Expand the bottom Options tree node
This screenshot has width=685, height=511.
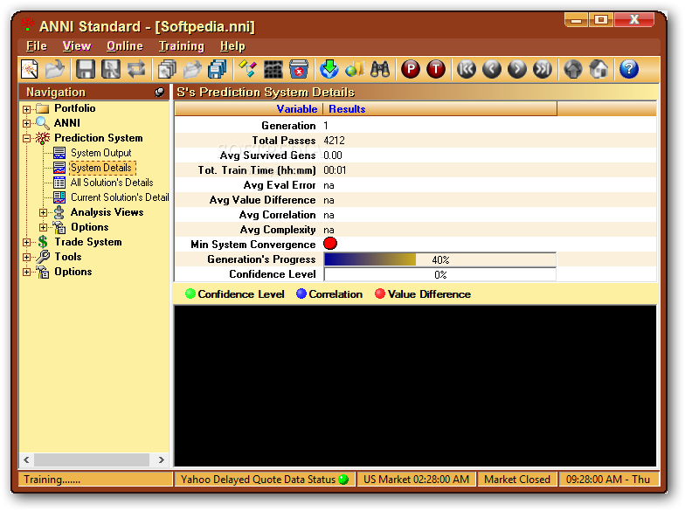[x=26, y=273]
